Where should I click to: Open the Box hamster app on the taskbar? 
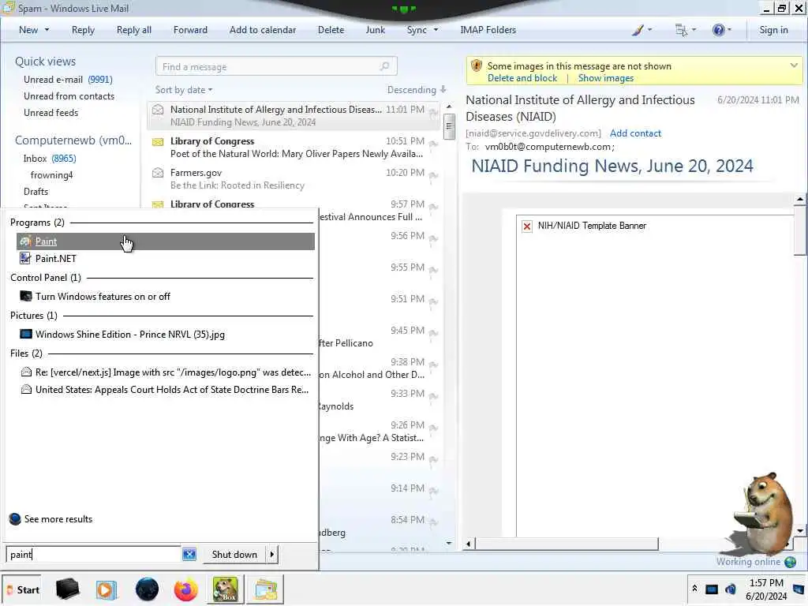225,589
